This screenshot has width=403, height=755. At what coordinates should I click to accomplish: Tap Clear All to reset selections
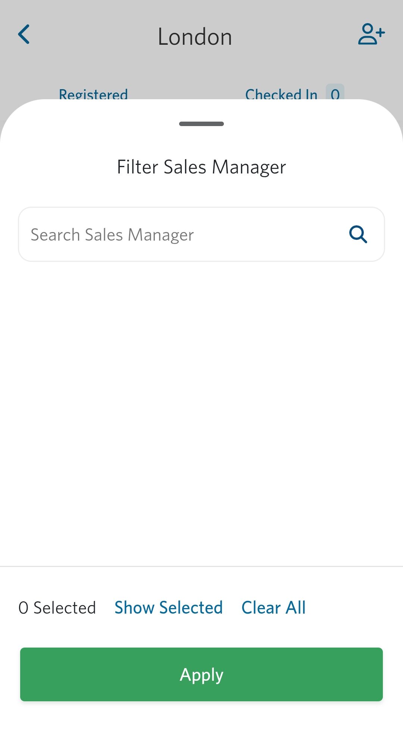click(x=274, y=608)
